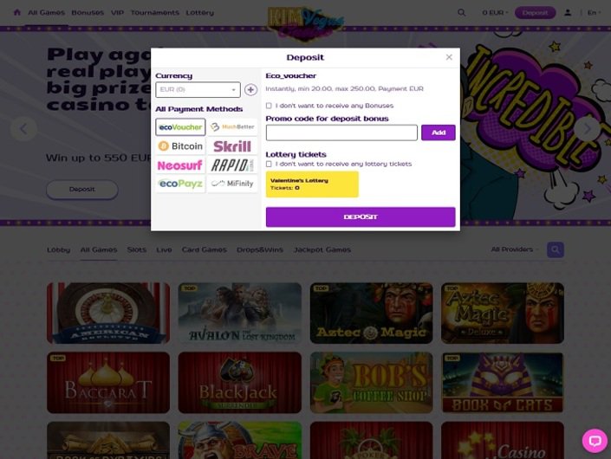Add a new currency with the plus icon
This screenshot has height=459, width=611.
[x=250, y=89]
